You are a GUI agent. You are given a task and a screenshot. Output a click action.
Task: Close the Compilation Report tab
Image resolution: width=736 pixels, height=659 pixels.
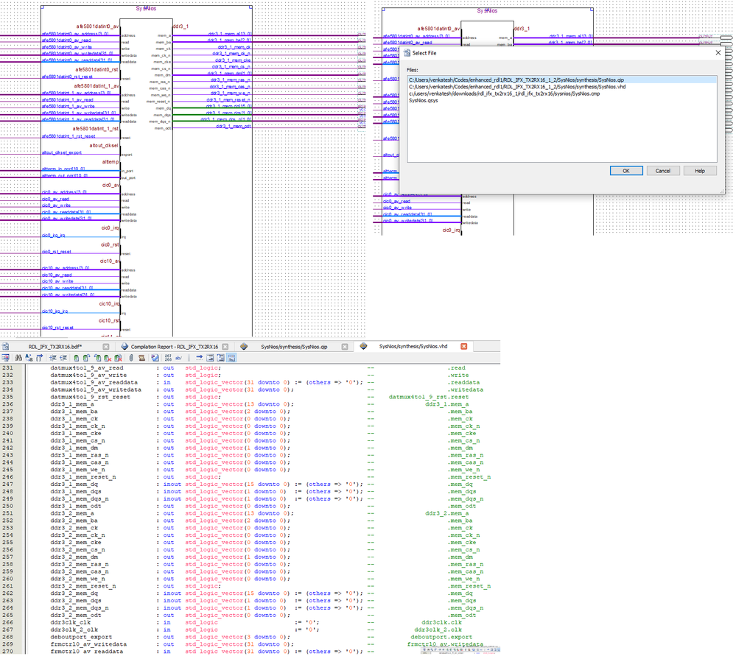pyautogui.click(x=225, y=347)
